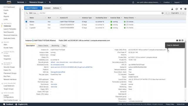
Task: Open Volumes in sidebar
Action: [x=6, y=56]
